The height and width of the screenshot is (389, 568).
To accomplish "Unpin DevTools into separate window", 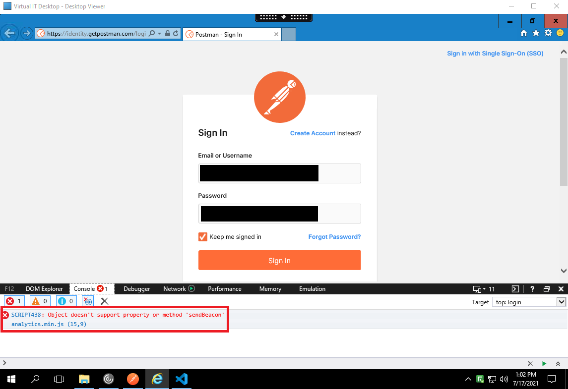I will 547,288.
